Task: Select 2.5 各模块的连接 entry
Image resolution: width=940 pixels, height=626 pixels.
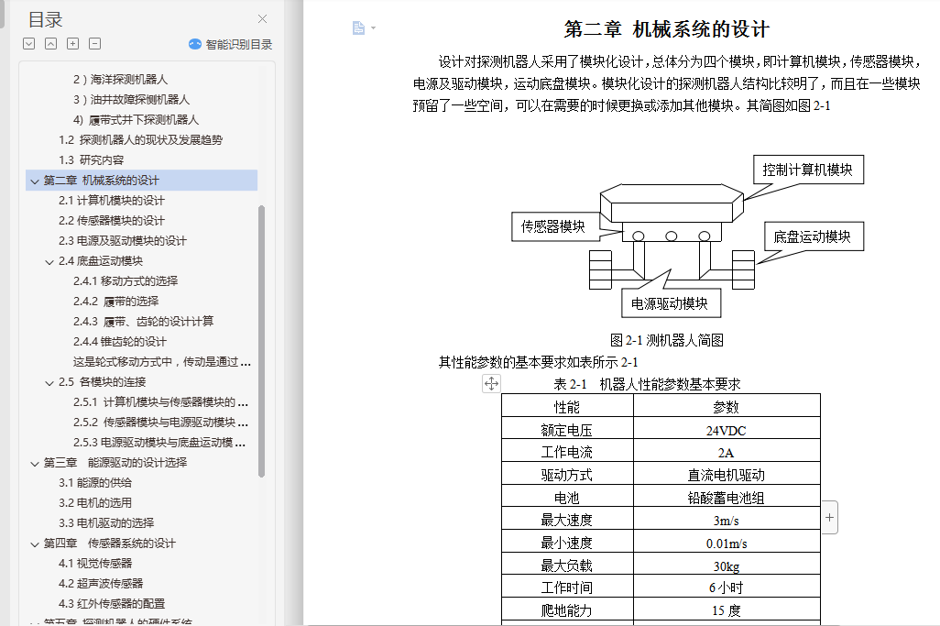Action: pos(102,382)
